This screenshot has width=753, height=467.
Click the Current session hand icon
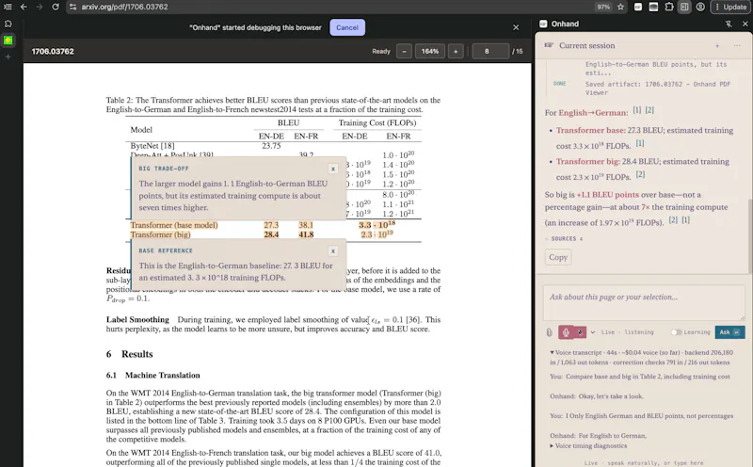549,45
